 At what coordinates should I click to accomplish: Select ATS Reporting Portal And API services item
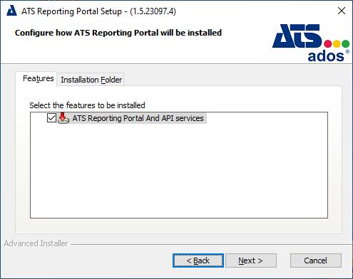(138, 118)
